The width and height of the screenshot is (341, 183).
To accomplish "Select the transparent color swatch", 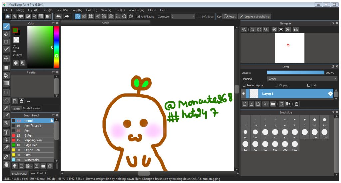I will click(16, 40).
